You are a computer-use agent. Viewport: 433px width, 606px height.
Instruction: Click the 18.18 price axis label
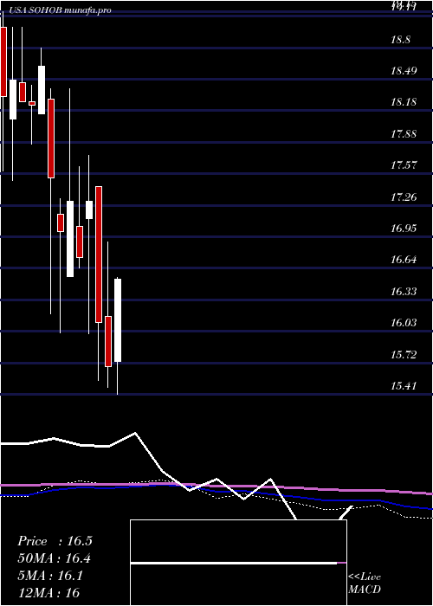[x=404, y=102]
